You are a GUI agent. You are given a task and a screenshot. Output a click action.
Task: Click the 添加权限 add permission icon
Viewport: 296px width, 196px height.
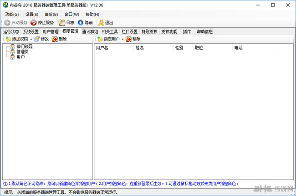pos(9,39)
